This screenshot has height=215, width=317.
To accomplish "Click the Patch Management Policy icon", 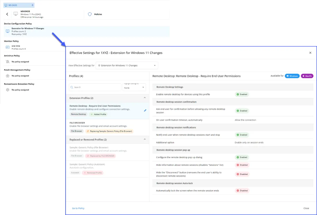I will click(x=7, y=76).
